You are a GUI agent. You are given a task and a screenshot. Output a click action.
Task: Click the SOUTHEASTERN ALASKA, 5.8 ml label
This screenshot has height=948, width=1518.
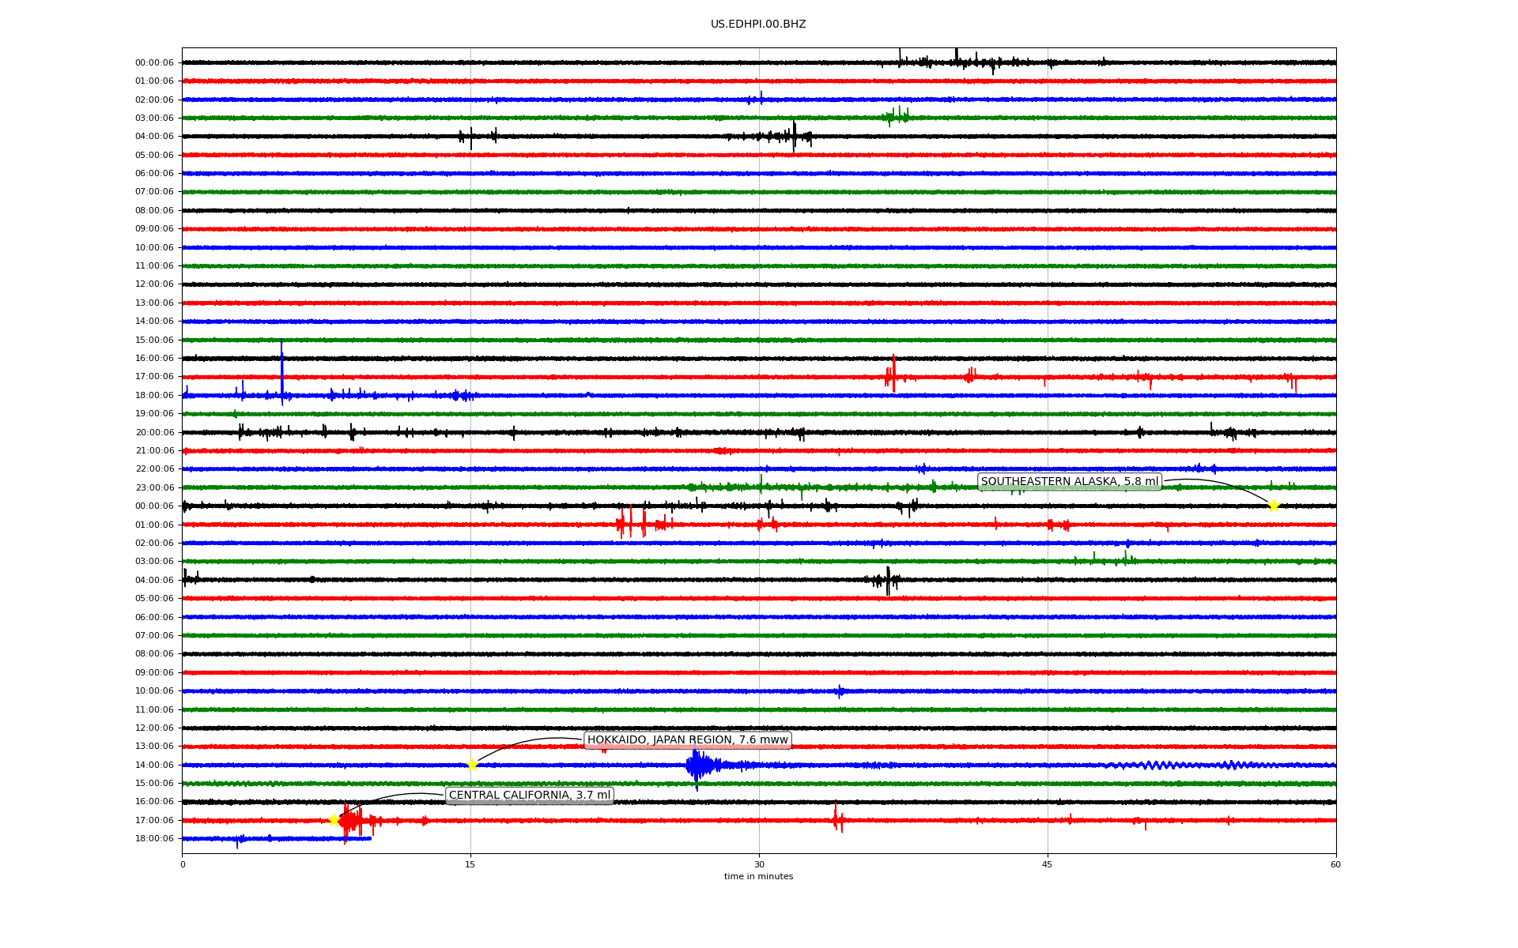click(x=1069, y=482)
